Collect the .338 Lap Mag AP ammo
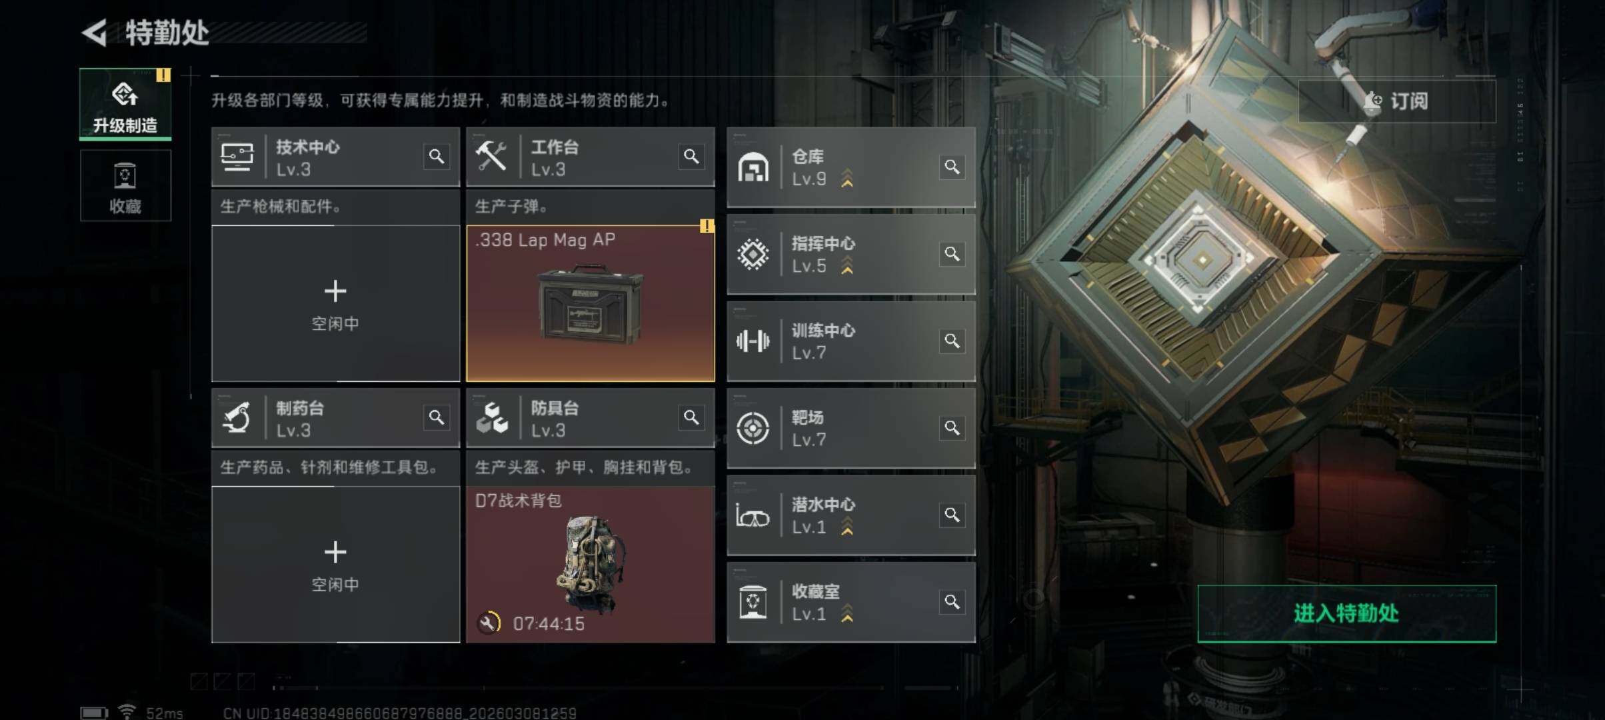 pyautogui.click(x=591, y=303)
